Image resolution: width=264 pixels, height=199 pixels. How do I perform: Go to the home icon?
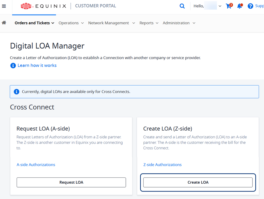4,23
